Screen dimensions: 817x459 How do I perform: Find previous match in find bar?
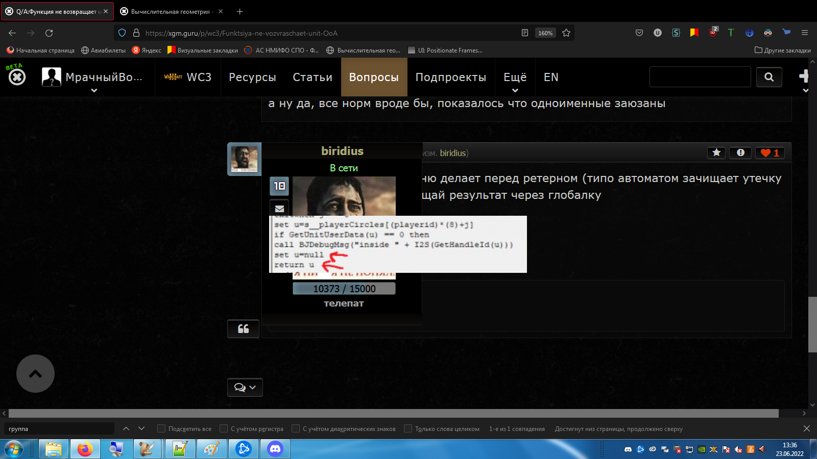pyautogui.click(x=126, y=429)
